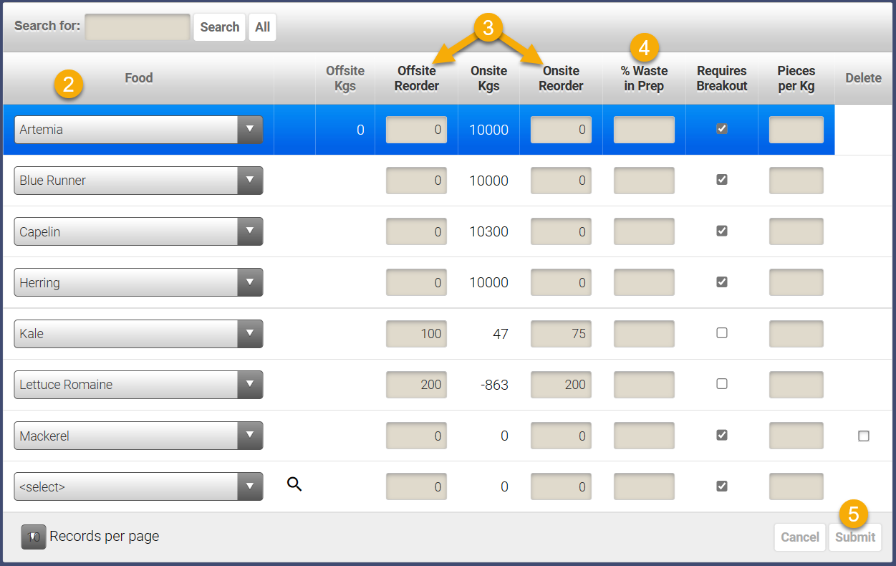Screen dimensions: 896x566
Task: Click the Offsite Reorder column header
Action: pos(417,78)
